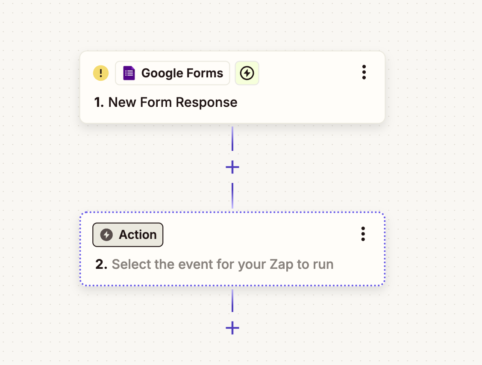The image size is (482, 365).
Task: Click 'Select the event for your Zap to run'
Action: tap(222, 264)
